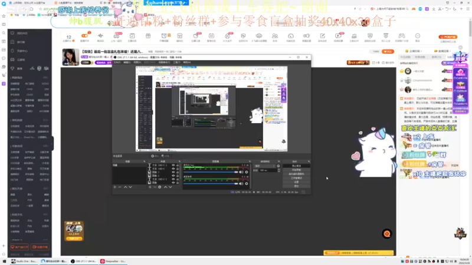Open the streamer avatar thumbnail
This screenshot has width=472, height=265.
[x=70, y=57]
